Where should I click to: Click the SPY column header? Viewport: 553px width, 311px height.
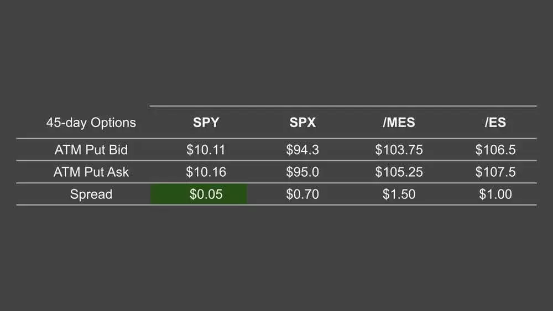pyautogui.click(x=206, y=123)
